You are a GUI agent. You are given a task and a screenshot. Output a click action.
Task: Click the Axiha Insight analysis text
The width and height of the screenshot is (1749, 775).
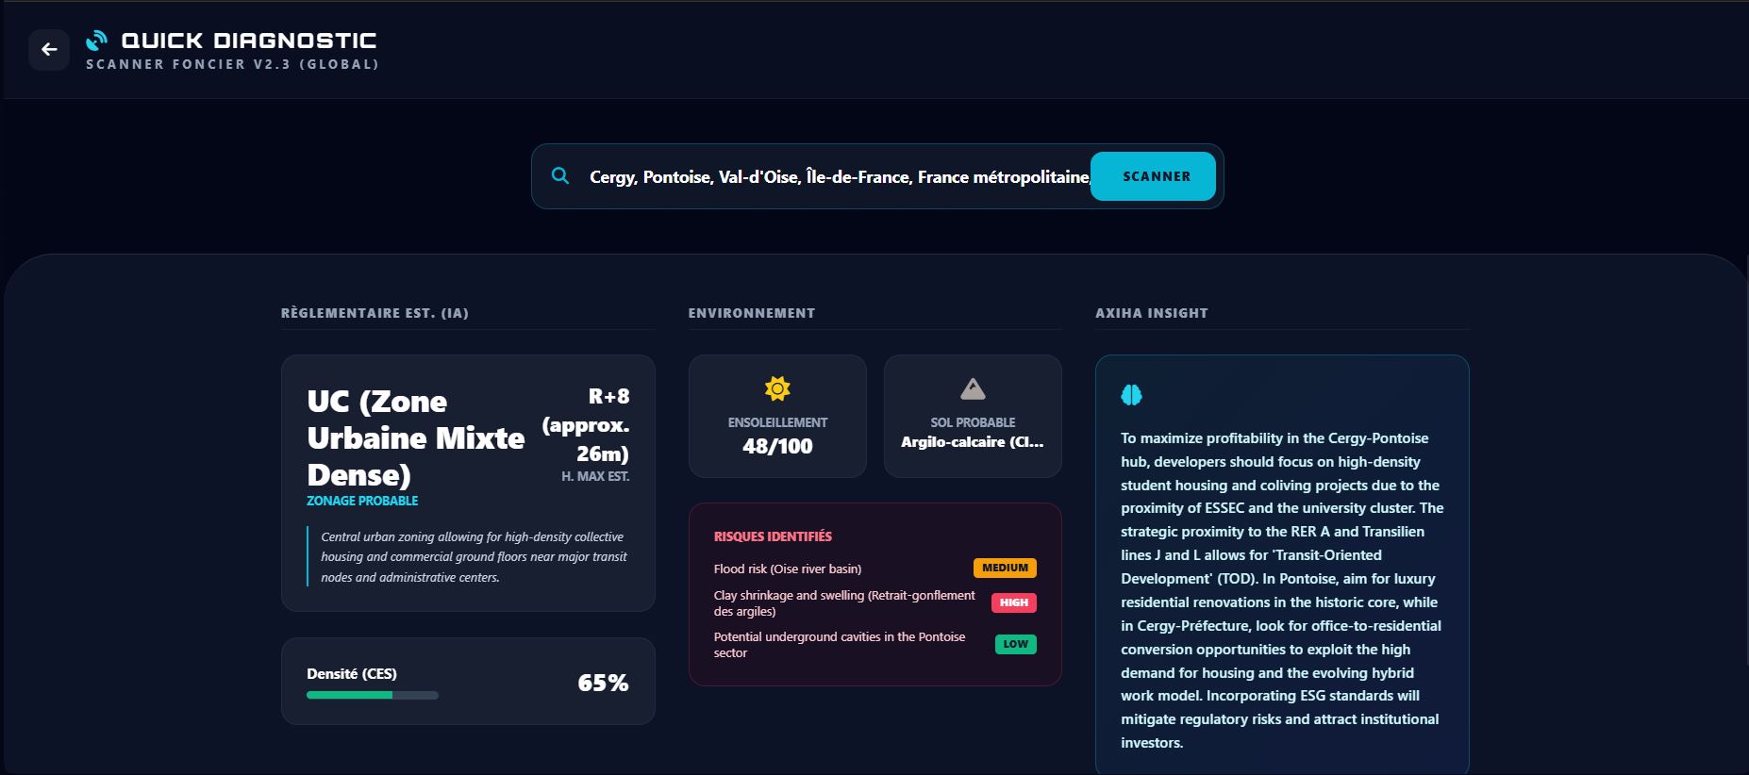1281,590
